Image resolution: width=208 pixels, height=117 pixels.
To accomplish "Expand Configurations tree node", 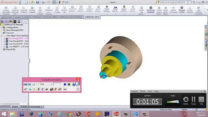I will tap(1, 27).
